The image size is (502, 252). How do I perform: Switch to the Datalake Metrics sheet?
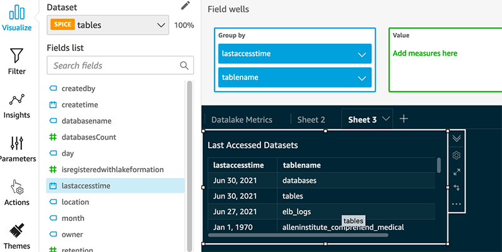242,119
